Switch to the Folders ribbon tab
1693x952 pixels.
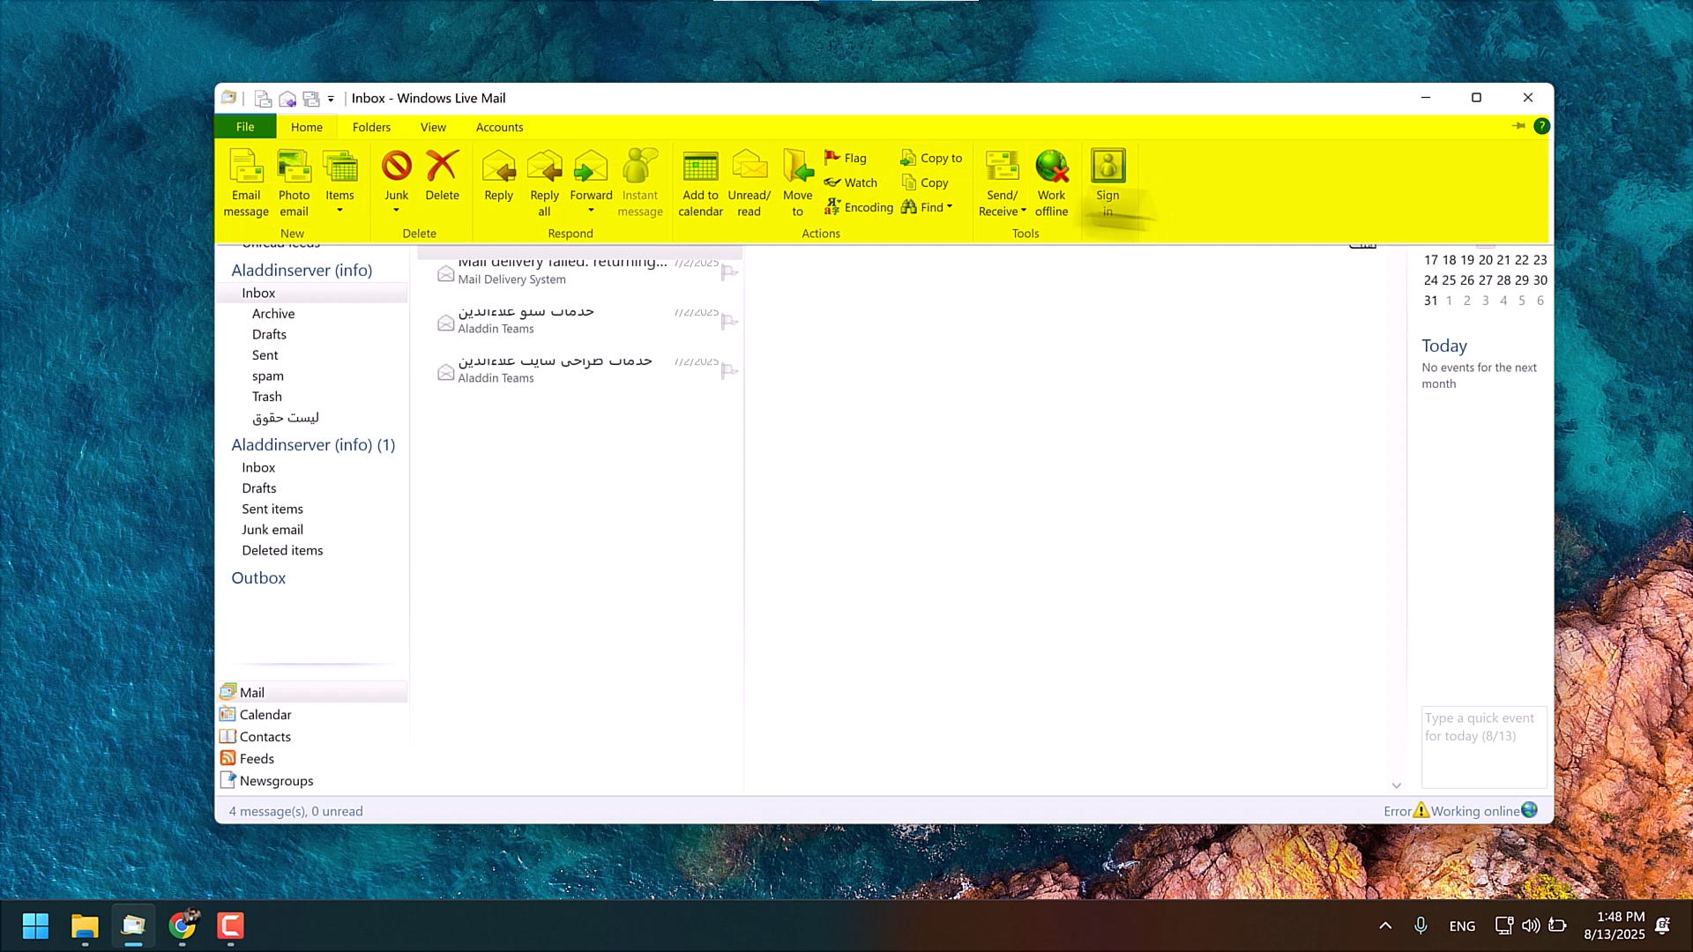[x=371, y=127]
